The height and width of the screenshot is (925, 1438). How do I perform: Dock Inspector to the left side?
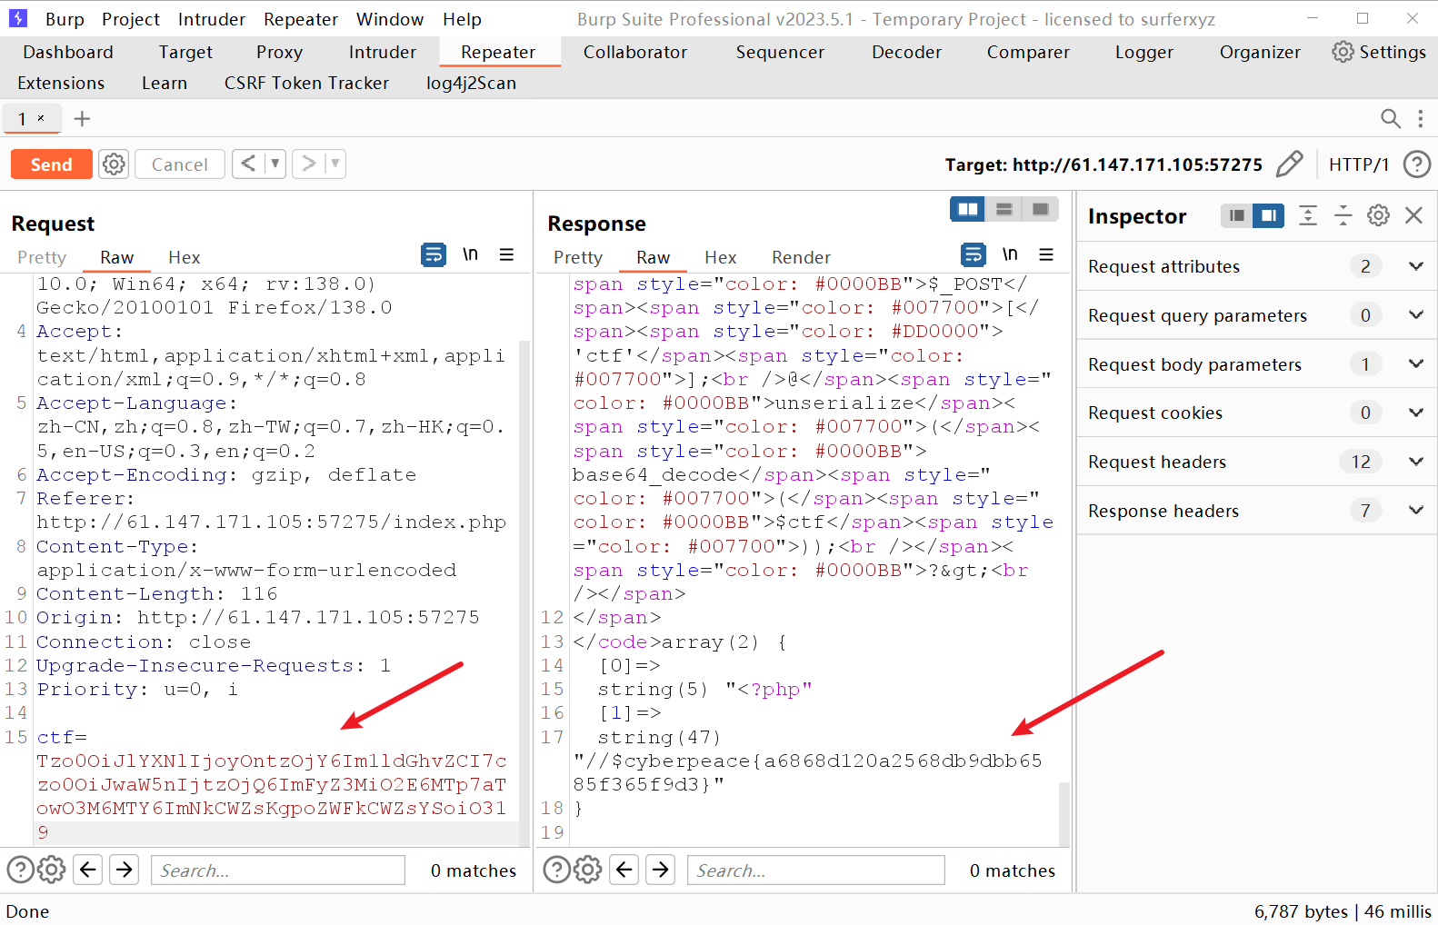pyautogui.click(x=1236, y=215)
